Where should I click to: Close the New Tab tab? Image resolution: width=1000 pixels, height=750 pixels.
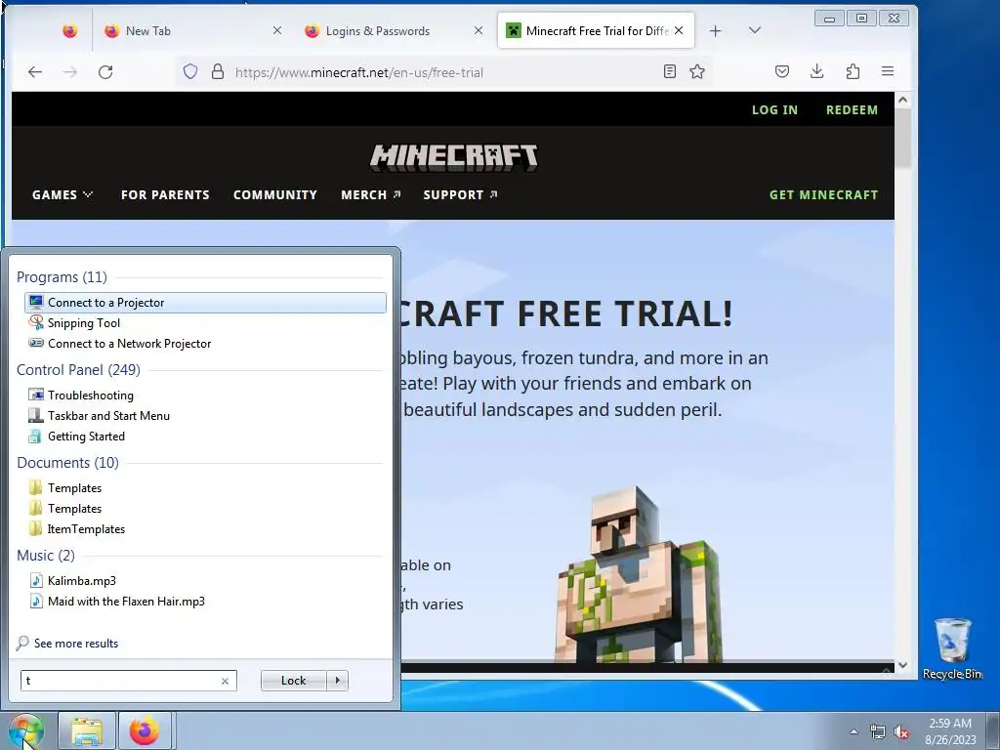(x=276, y=30)
